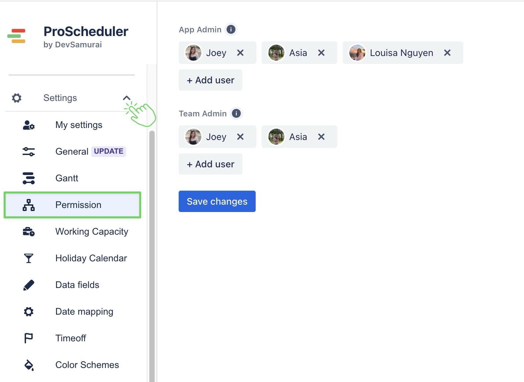Remove Louisa Nguyen from App Admin
Image resolution: width=524 pixels, height=382 pixels.
coord(447,53)
